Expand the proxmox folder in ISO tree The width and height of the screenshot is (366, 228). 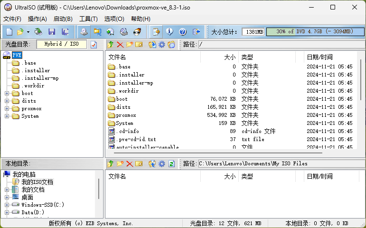click(x=7, y=109)
